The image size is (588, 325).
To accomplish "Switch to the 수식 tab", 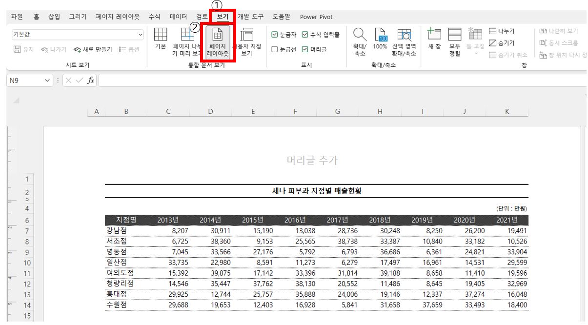I will 154,17.
